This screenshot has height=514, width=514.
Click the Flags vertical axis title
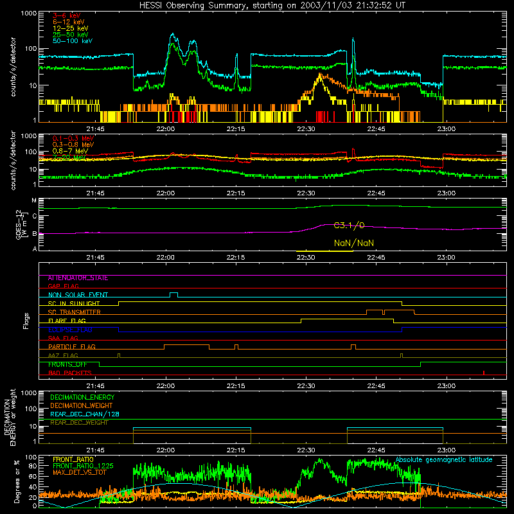pyautogui.click(x=26, y=321)
